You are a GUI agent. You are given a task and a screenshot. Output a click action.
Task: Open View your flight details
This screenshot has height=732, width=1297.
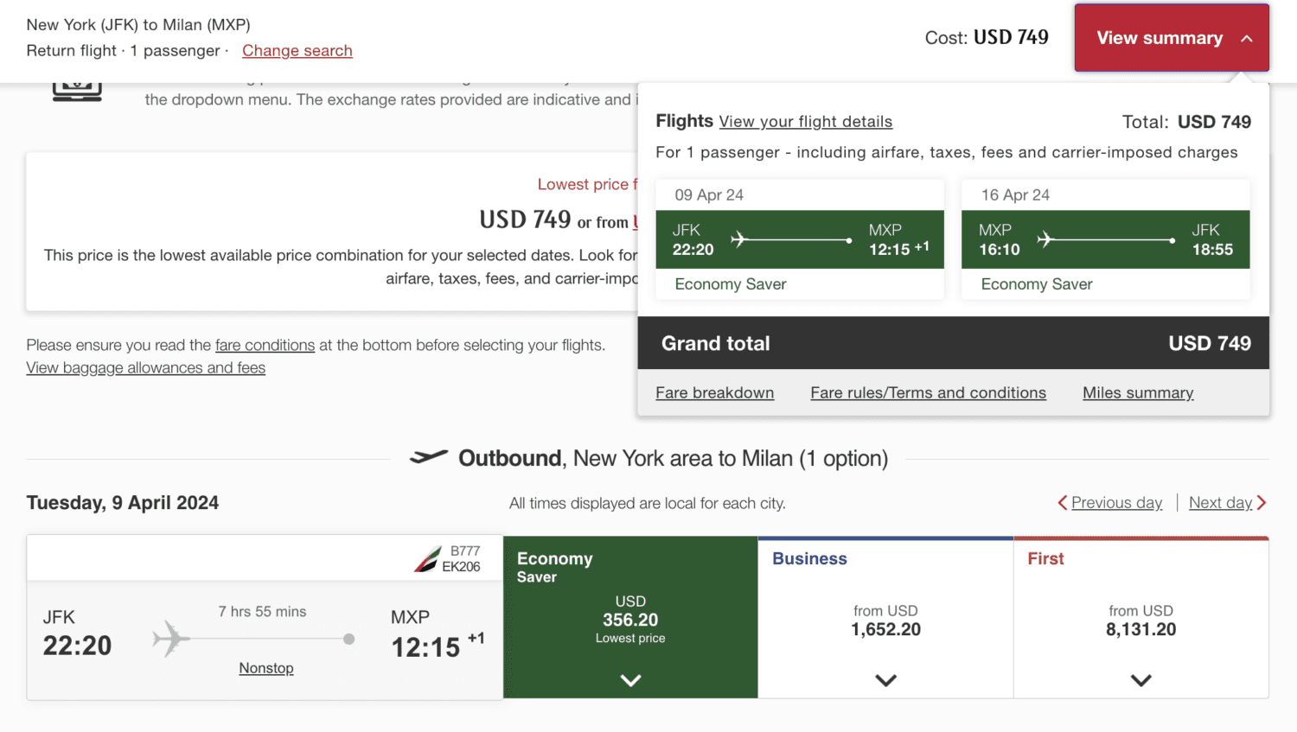(x=805, y=121)
